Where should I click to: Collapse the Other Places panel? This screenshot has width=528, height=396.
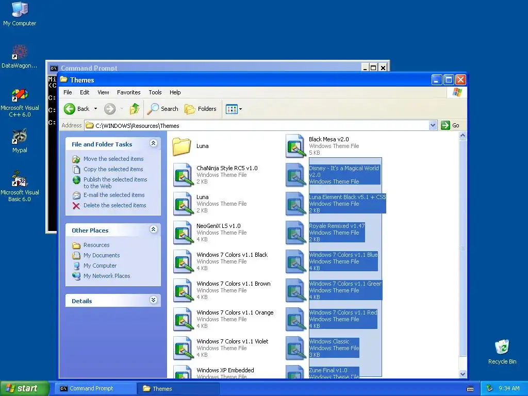[x=153, y=229]
